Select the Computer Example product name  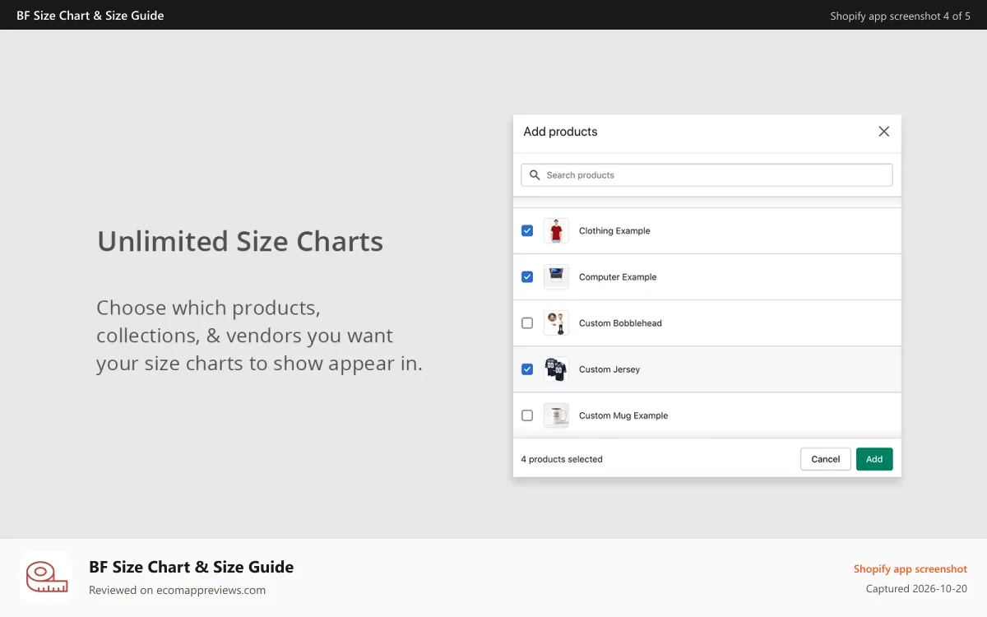pyautogui.click(x=618, y=277)
